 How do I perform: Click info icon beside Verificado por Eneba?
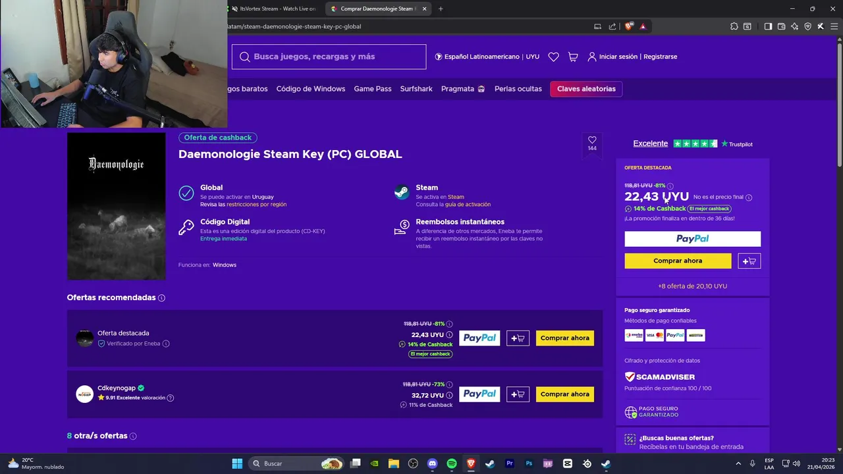(x=166, y=344)
